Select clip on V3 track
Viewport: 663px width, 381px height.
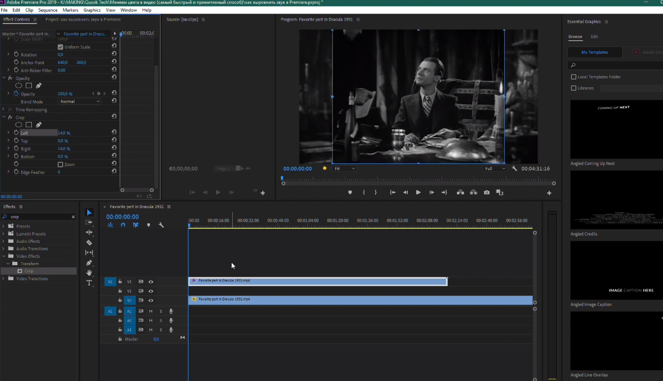[x=318, y=281]
